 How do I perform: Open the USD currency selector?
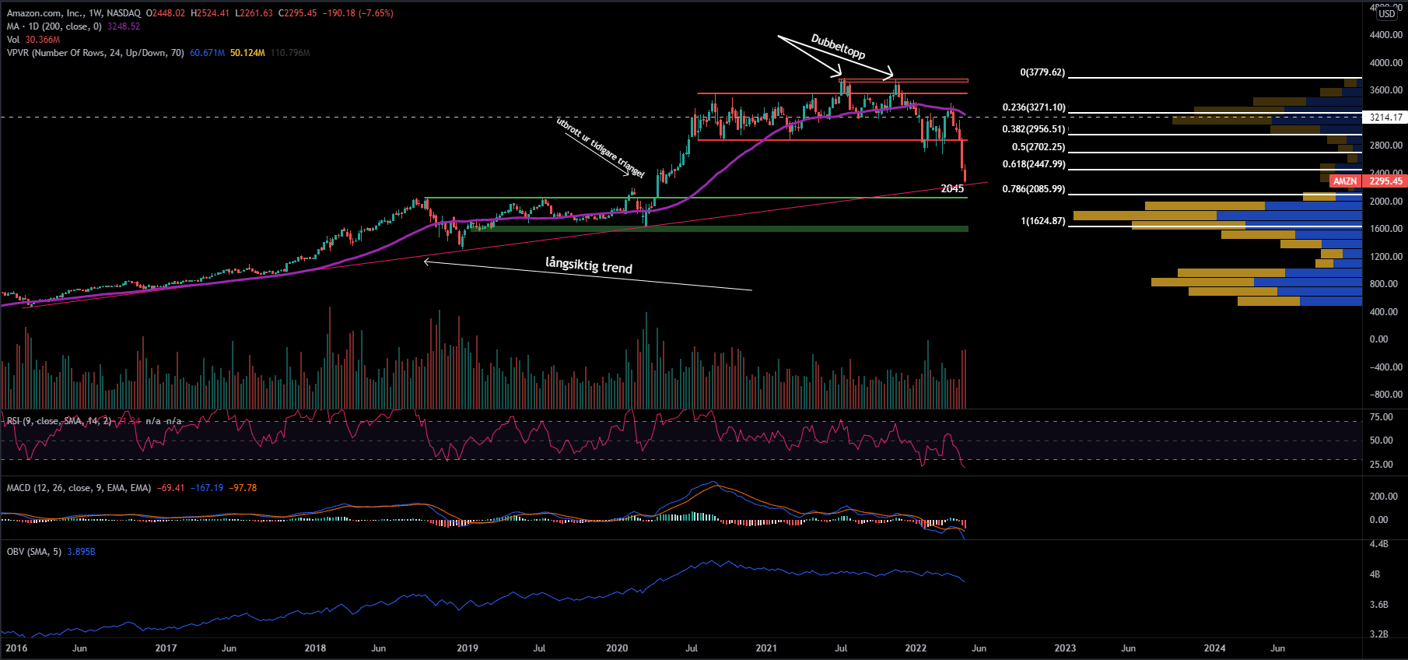1387,13
